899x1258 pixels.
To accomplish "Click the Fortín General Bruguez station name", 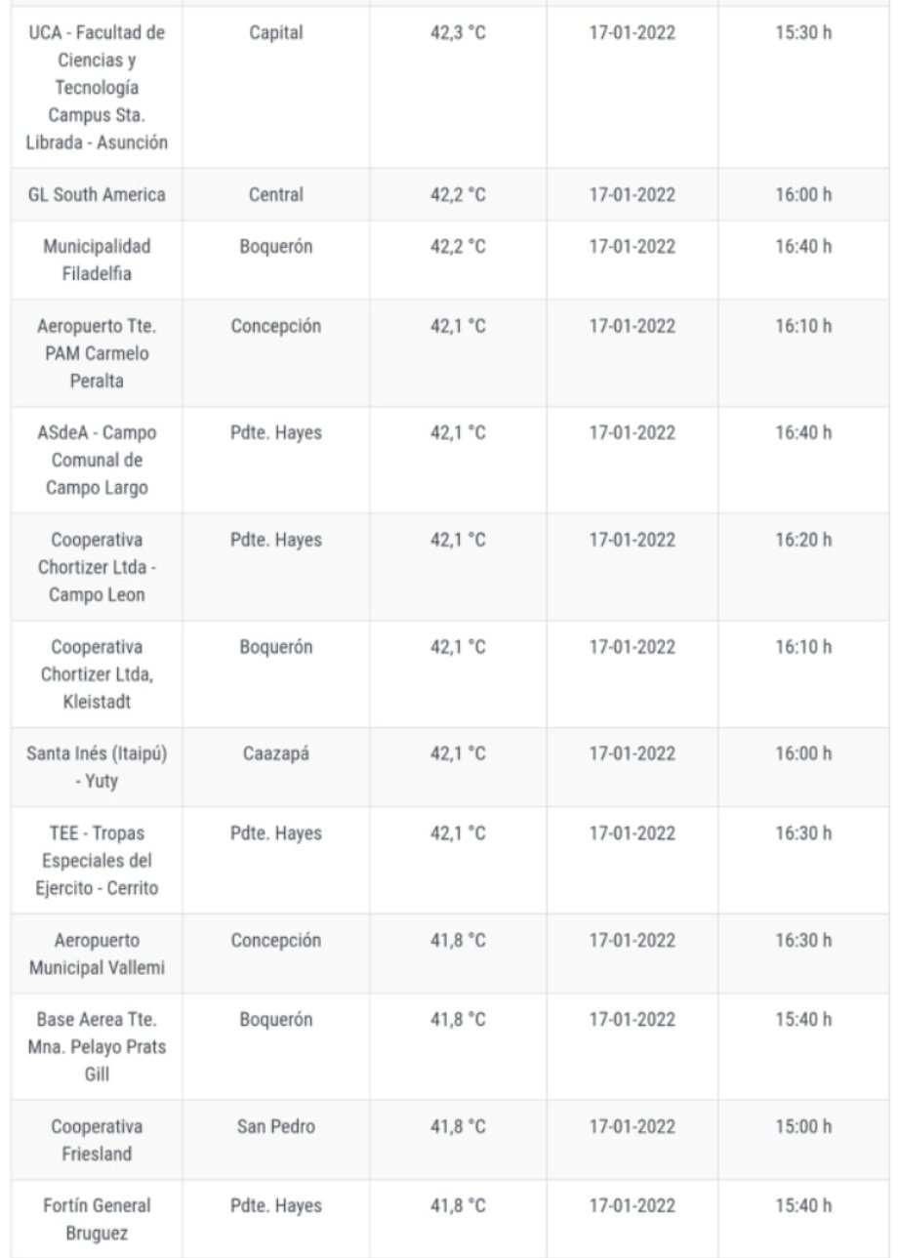I will 97,1219.
